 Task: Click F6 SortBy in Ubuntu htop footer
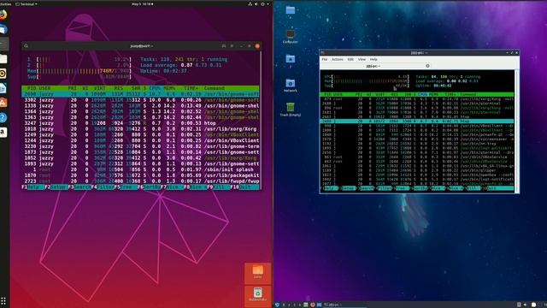point(149,187)
